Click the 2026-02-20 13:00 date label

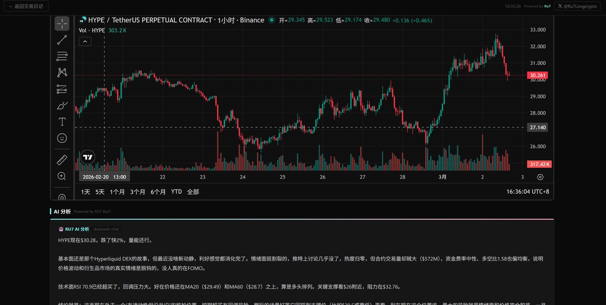105,177
